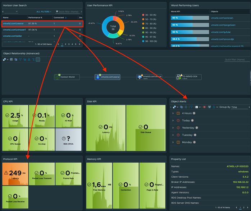Click the filter funnel icon in Object Relationship toolbar
The width and height of the screenshot is (251, 211).
tap(20, 59)
